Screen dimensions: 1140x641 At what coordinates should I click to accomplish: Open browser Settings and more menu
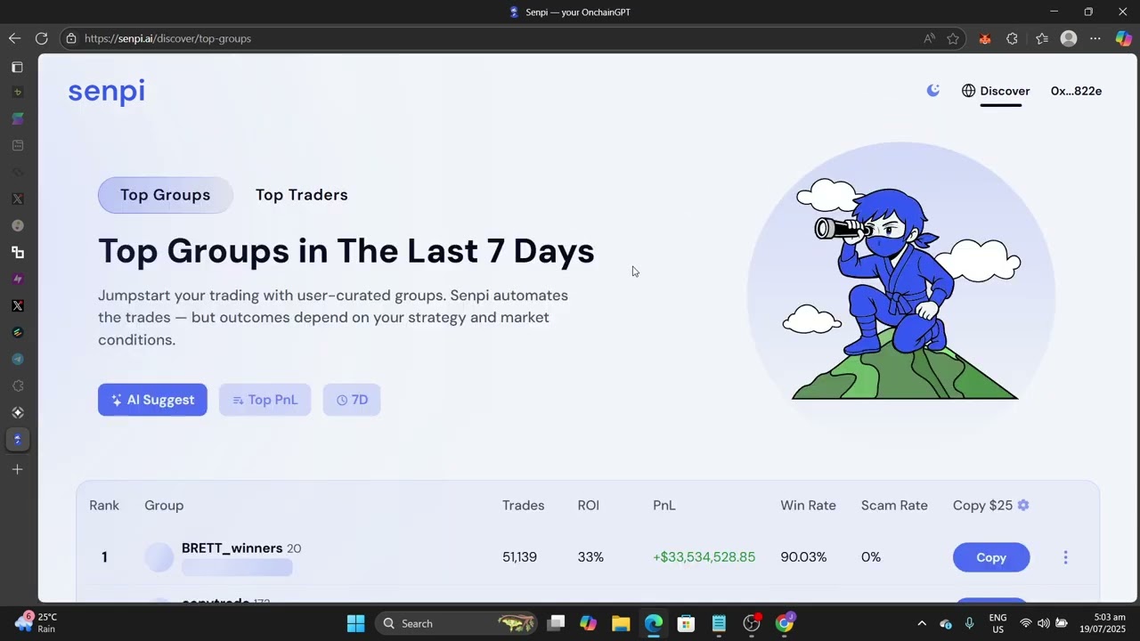(1095, 38)
